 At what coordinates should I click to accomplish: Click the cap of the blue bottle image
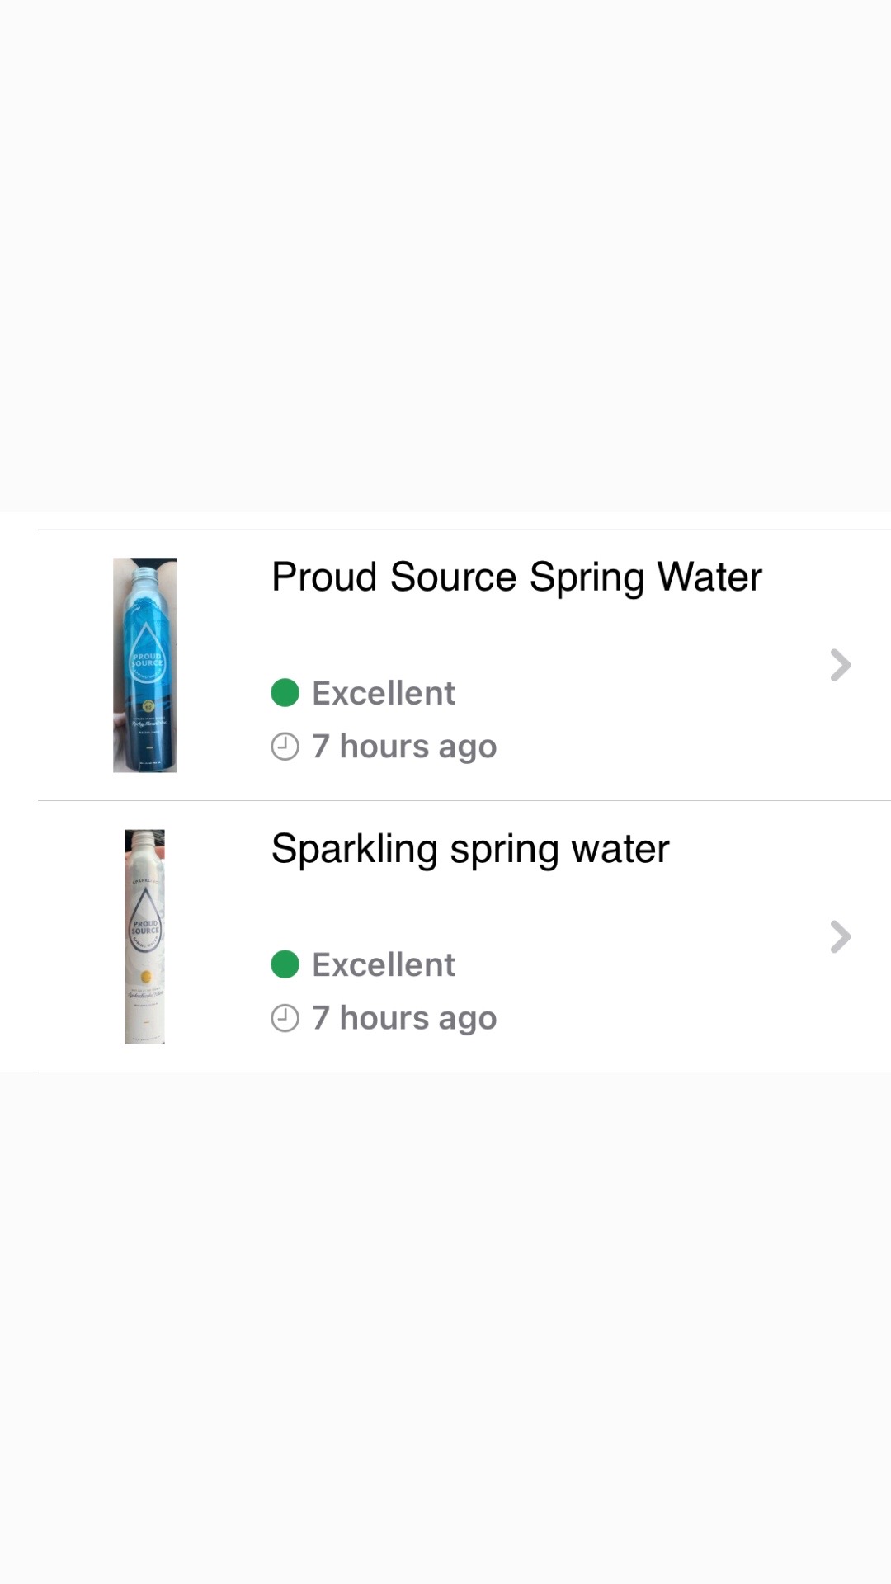[145, 570]
